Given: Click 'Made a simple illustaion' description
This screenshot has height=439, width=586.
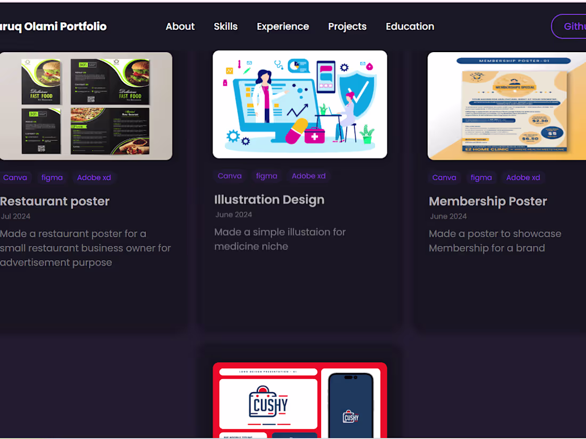Looking at the screenshot, I should 280,239.
